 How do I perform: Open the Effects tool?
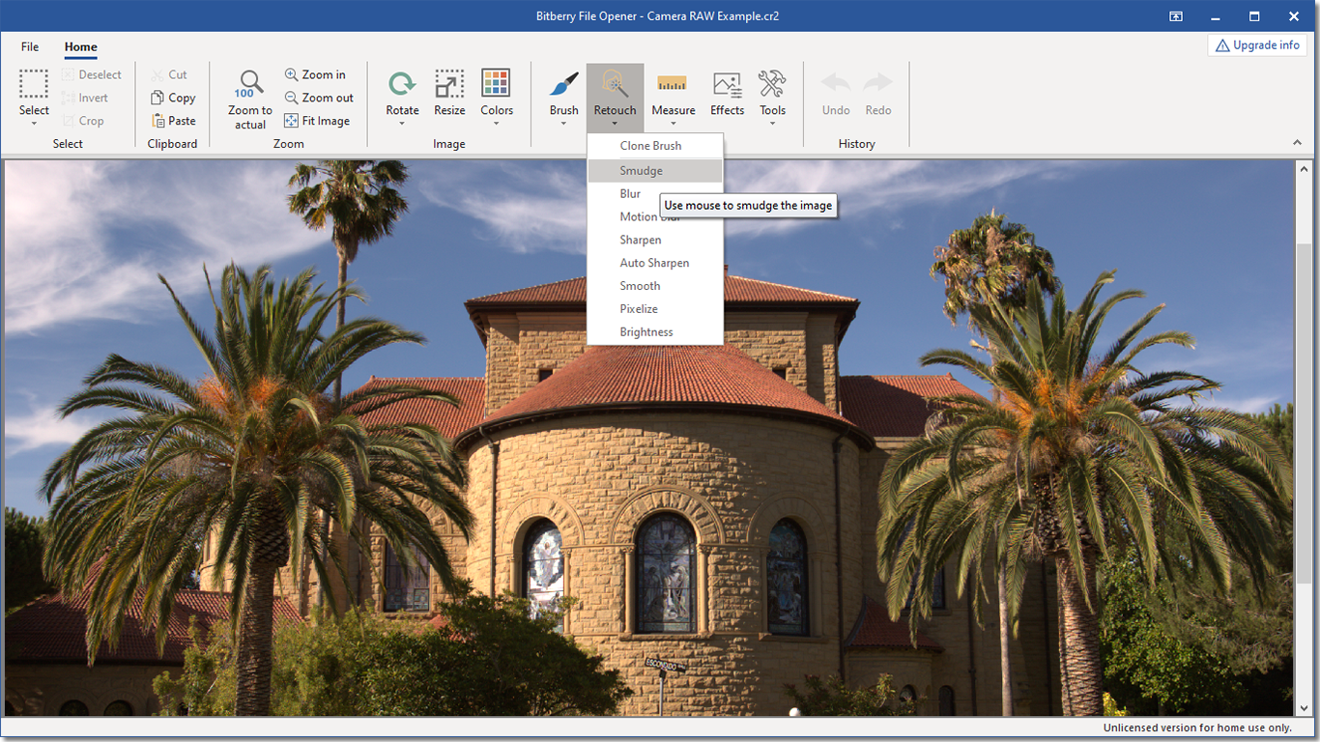tap(727, 92)
